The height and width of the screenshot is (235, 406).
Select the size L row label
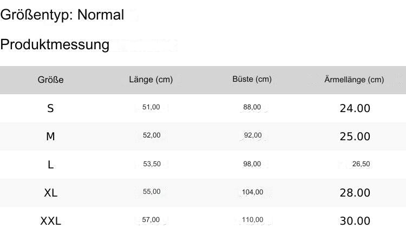[50, 165]
